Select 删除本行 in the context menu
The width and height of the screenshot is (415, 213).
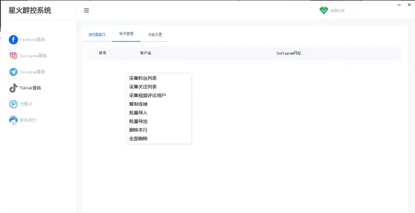[x=138, y=130]
